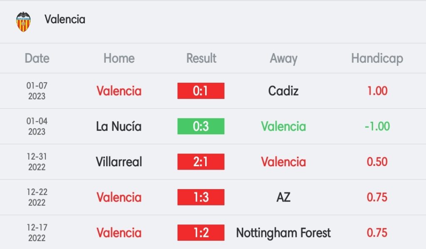Select the -1.00 handicap value
This screenshot has height=249, width=426.
coord(377,126)
